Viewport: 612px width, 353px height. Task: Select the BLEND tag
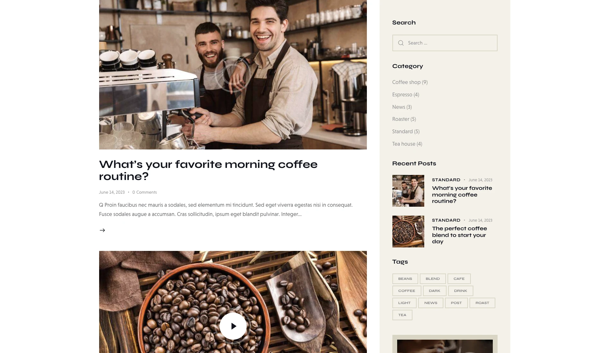click(x=433, y=279)
